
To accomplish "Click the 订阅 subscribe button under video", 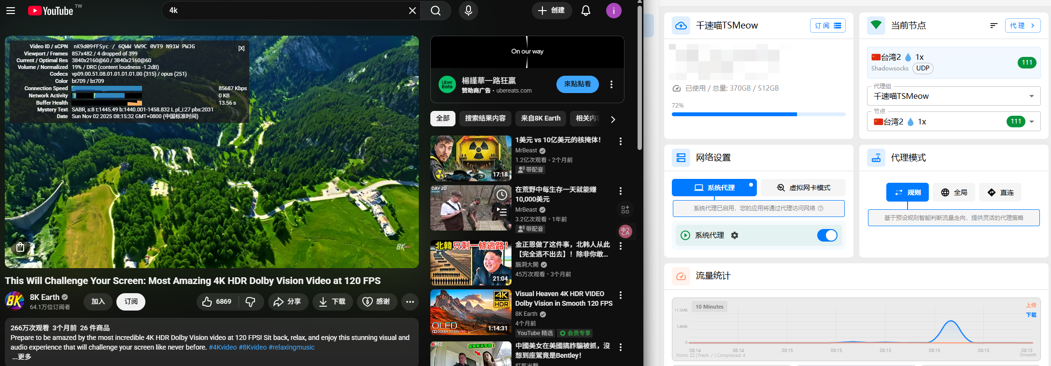I will coord(131,302).
